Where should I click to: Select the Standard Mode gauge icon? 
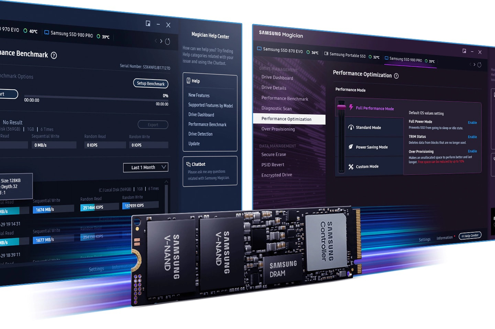[x=351, y=127]
